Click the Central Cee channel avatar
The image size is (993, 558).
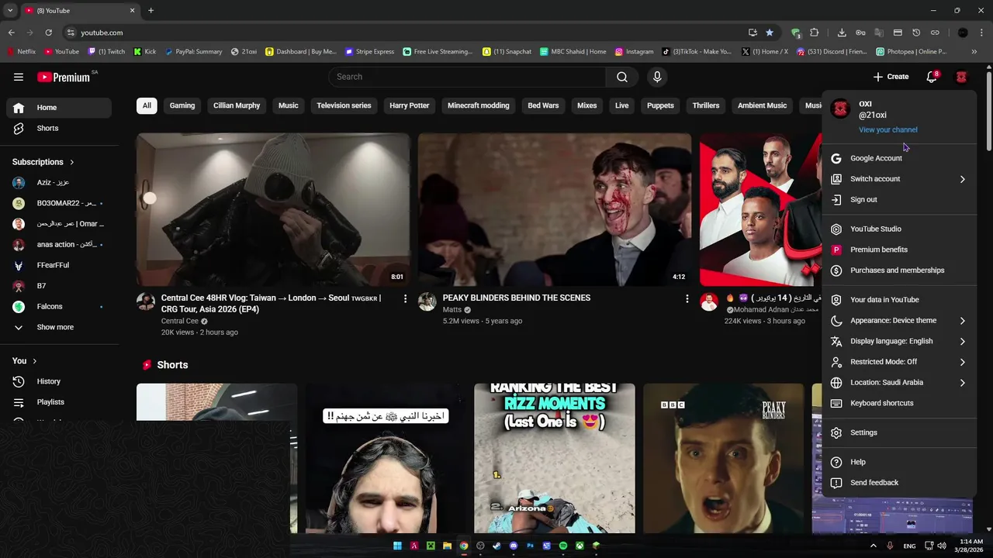(x=146, y=301)
